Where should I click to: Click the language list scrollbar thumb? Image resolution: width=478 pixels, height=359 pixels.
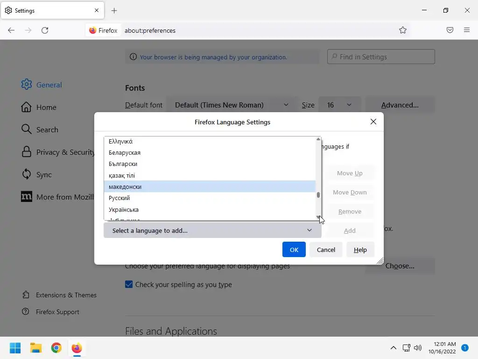pyautogui.click(x=318, y=195)
